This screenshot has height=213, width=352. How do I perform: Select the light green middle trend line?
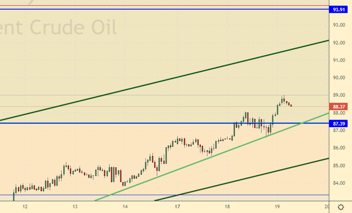tap(207, 154)
